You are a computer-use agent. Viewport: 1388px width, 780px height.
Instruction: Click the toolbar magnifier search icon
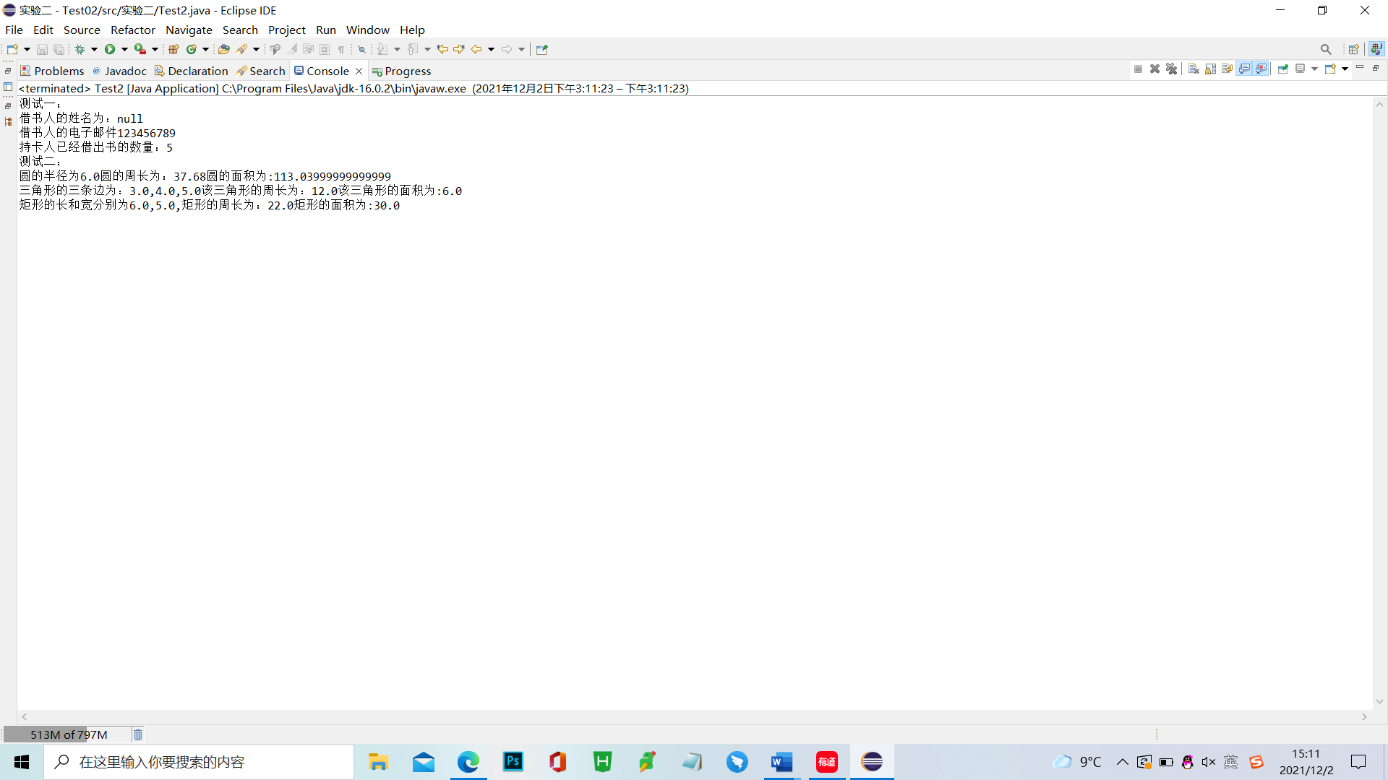pyautogui.click(x=1325, y=49)
